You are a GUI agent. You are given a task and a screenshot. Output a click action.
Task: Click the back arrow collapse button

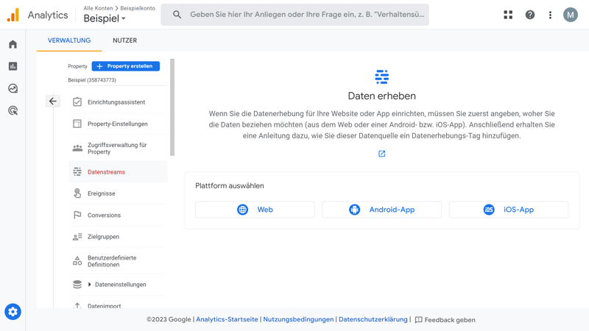[53, 102]
